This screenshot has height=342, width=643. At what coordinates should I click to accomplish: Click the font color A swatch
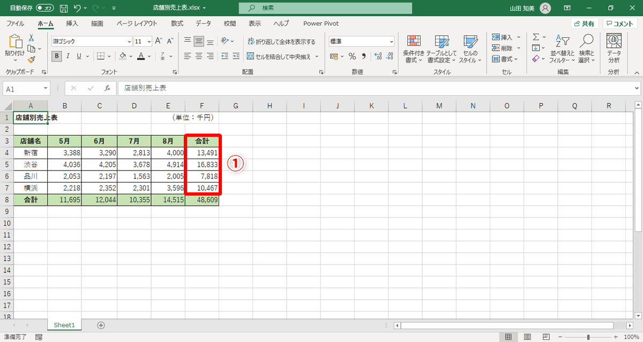click(x=141, y=56)
